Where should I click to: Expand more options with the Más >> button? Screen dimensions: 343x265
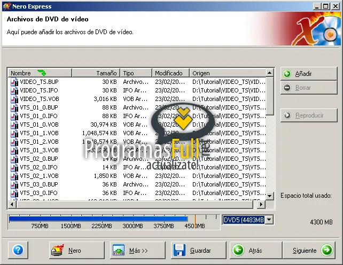point(138,250)
